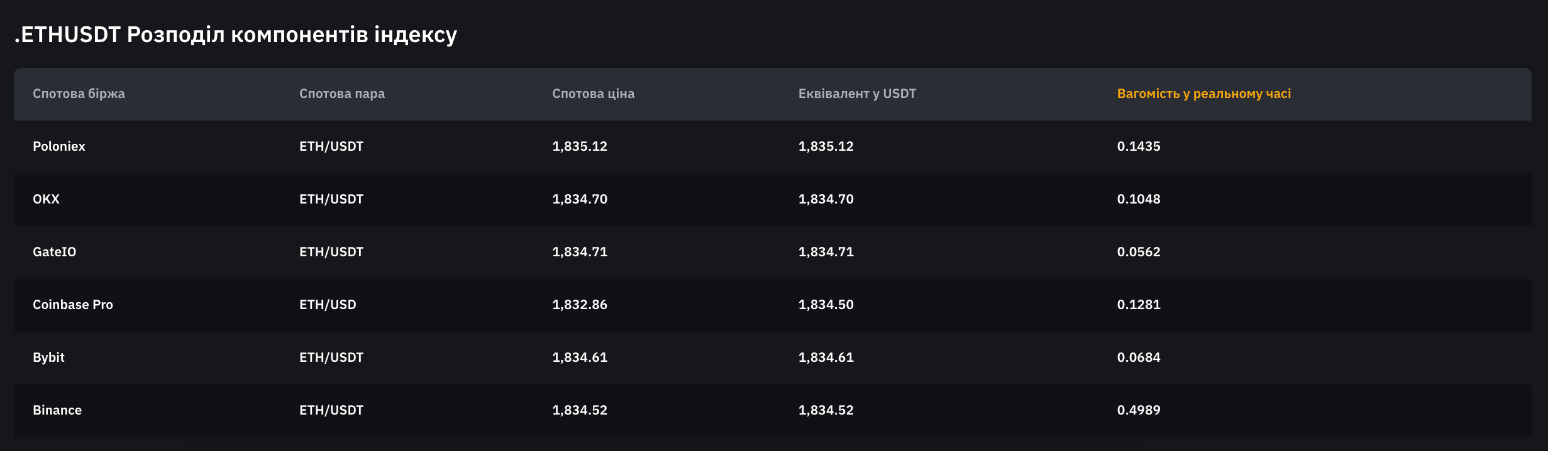The width and height of the screenshot is (1548, 451).
Task: Click Coinbase Pro spot price 1,832.86
Action: [579, 305]
